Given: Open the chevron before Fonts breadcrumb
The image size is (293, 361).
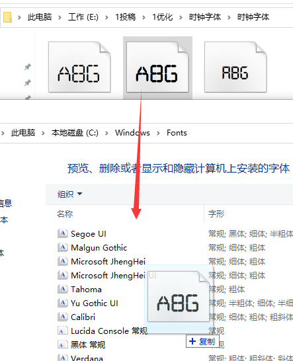Looking at the screenshot, I should [x=158, y=133].
